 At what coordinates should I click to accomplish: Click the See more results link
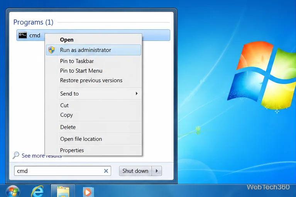pyautogui.click(x=42, y=156)
